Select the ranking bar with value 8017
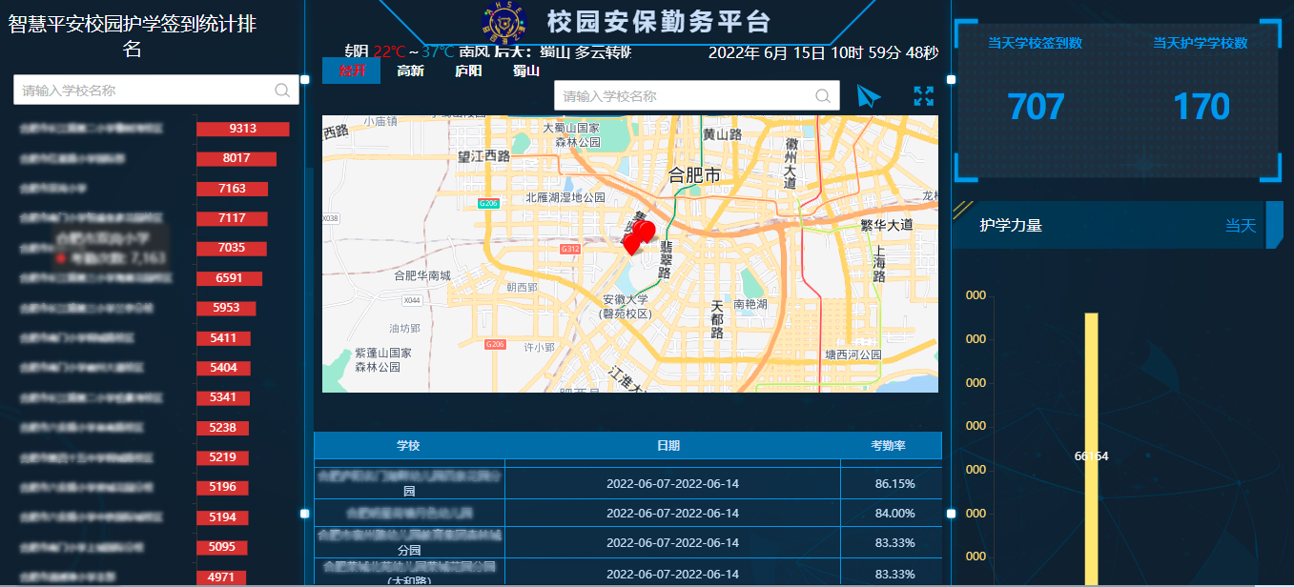Viewport: 1294px width, 587px height. [x=236, y=158]
